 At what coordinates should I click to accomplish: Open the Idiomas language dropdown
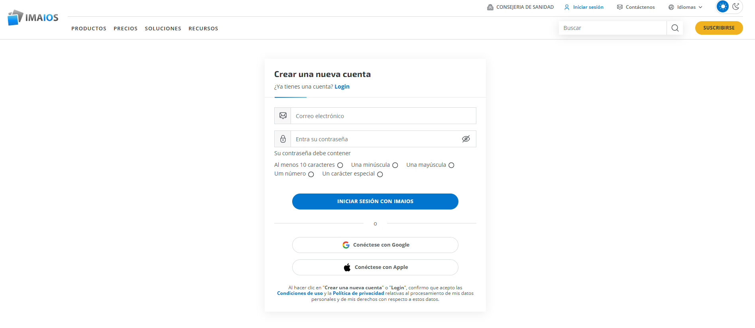[x=686, y=7]
